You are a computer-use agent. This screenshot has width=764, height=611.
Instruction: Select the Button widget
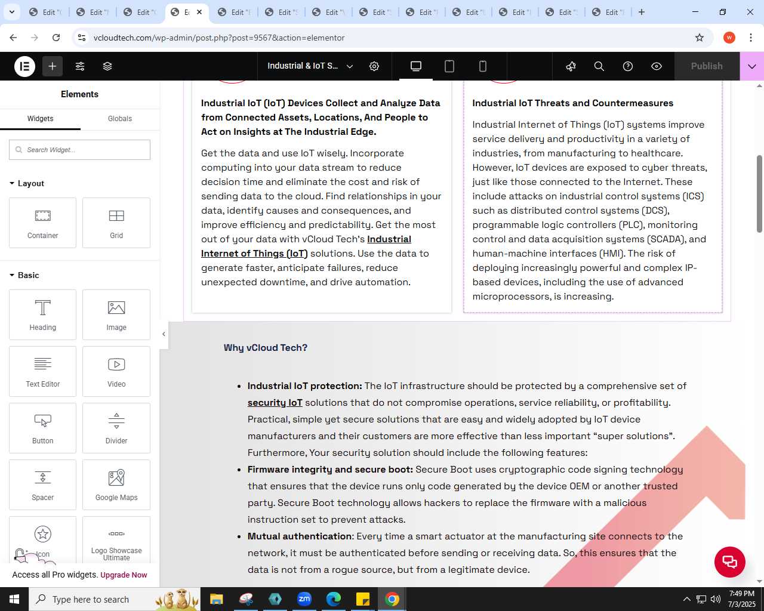point(42,428)
